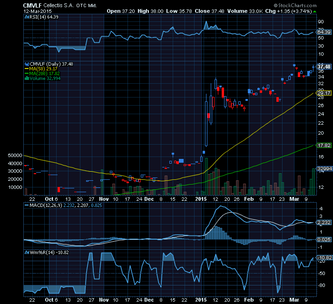Click the 2.207 signal value in the MACD legend

[83, 206]
